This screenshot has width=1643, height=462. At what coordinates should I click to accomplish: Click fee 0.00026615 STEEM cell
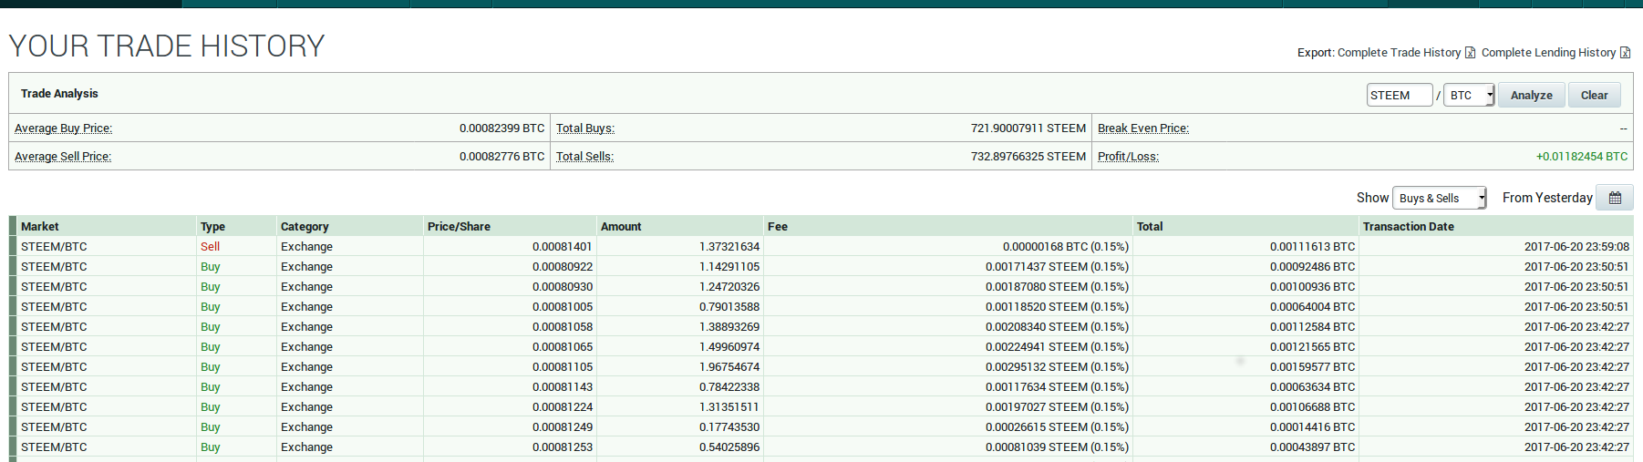coord(1057,427)
